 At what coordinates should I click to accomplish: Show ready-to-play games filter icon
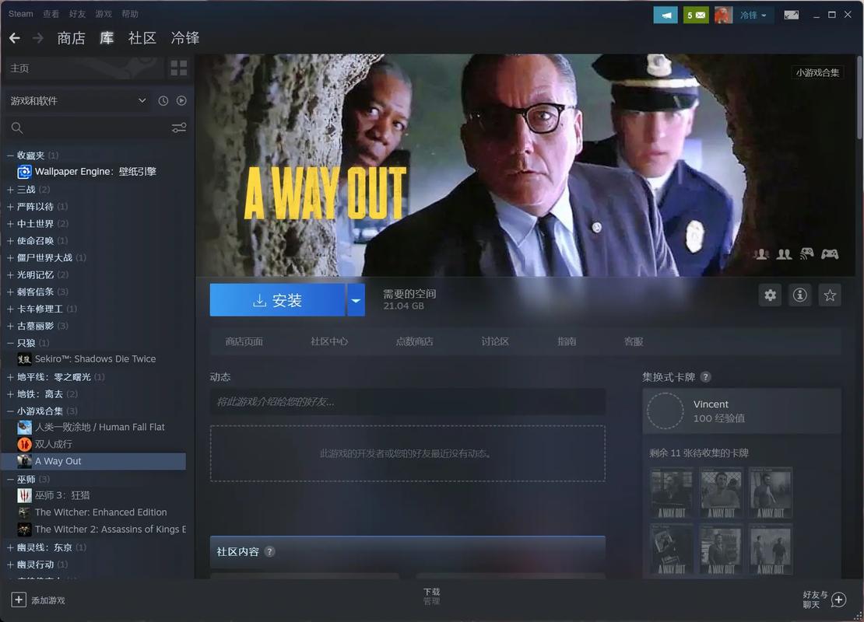click(x=181, y=101)
